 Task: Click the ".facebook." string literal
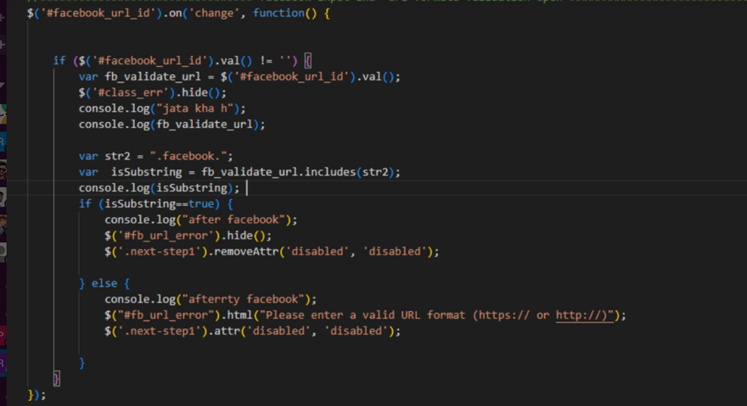[x=188, y=156]
